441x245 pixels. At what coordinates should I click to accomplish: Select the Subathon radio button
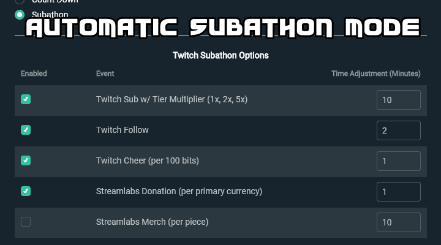(x=20, y=15)
